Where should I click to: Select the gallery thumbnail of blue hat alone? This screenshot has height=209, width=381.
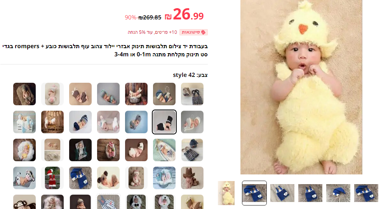coord(338,193)
